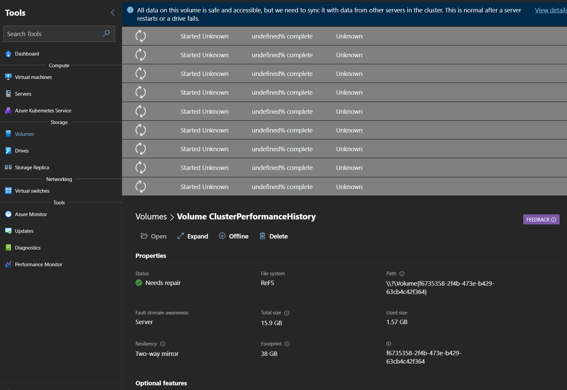The height and width of the screenshot is (390, 567).
Task: Click the View details link in the banner
Action: (550, 10)
